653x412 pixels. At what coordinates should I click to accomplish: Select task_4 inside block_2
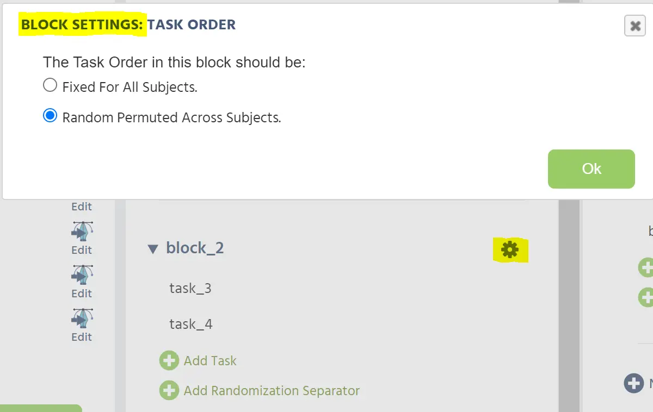click(x=190, y=323)
